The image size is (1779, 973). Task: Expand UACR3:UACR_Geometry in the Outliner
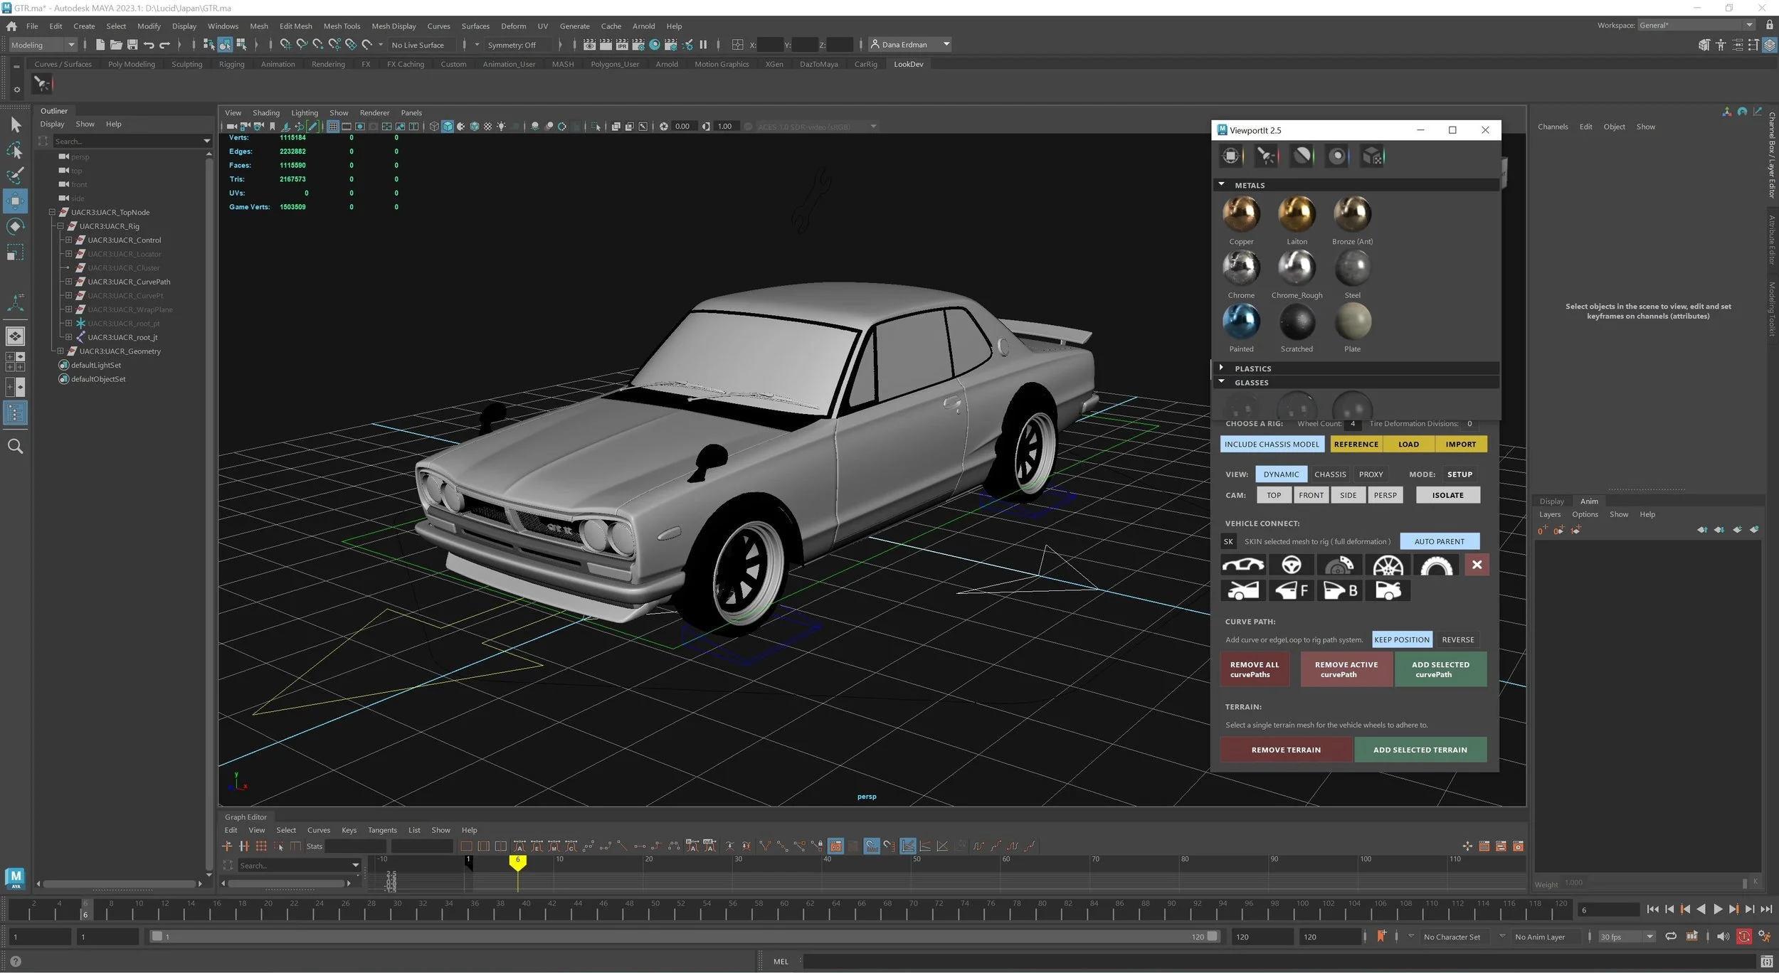60,351
